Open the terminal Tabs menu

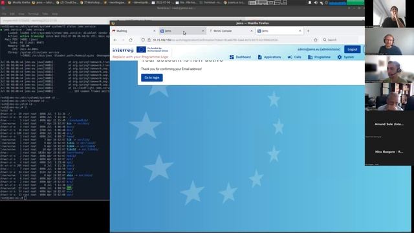(x=45, y=14)
